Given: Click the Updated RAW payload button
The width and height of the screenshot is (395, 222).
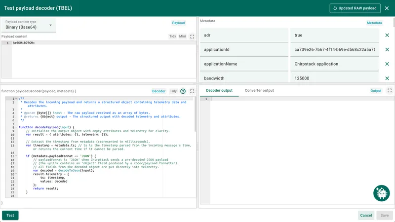Looking at the screenshot, I should 355,8.
